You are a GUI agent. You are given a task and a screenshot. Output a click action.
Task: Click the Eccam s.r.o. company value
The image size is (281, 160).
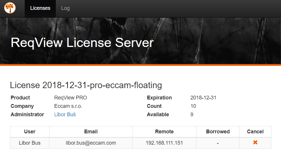coord(68,106)
